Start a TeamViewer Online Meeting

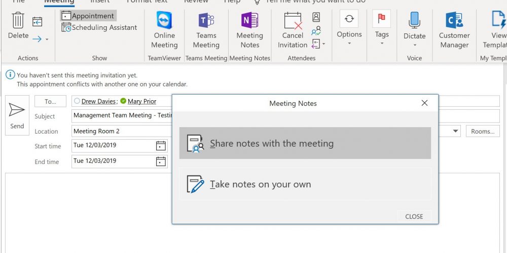(x=164, y=30)
